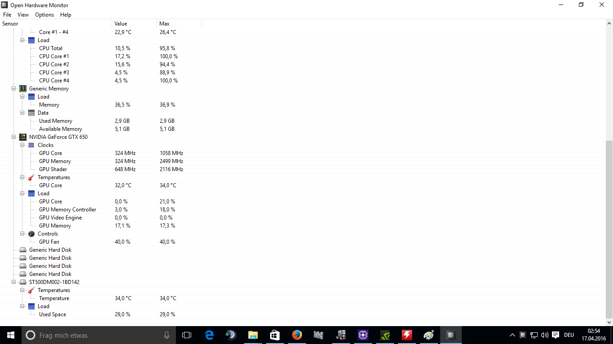Open the Windows Store taskbar icon
This screenshot has height=344, width=613.
[x=275, y=335]
